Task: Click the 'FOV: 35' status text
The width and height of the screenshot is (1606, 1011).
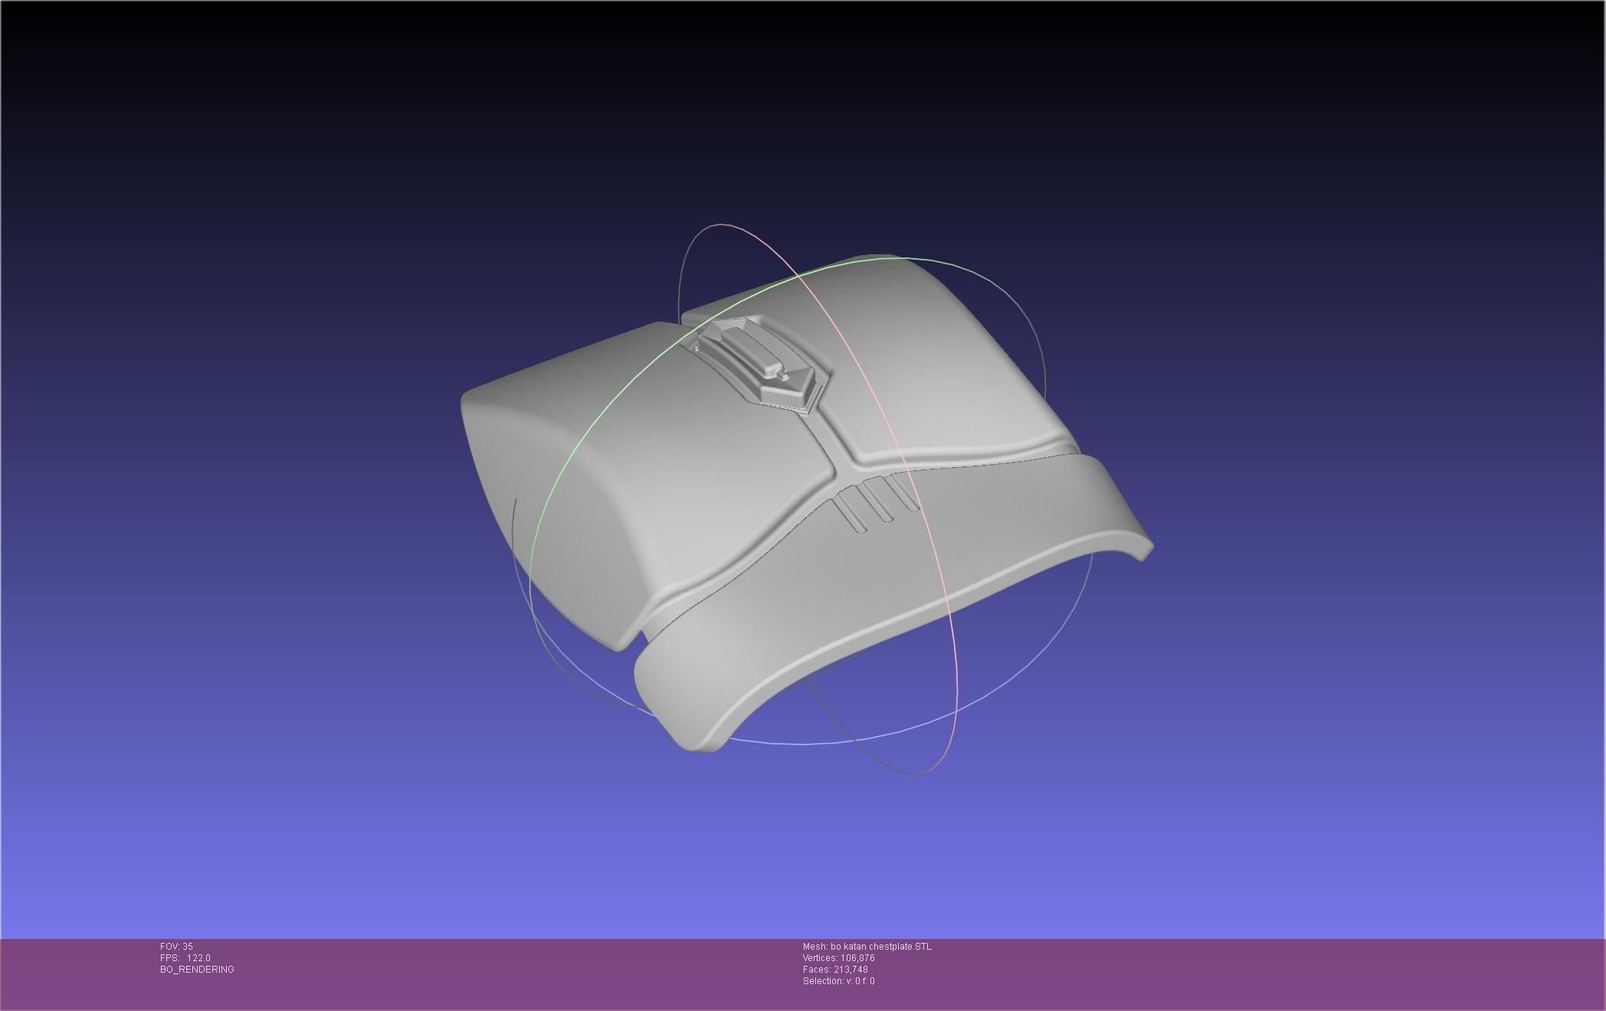Action: (176, 947)
